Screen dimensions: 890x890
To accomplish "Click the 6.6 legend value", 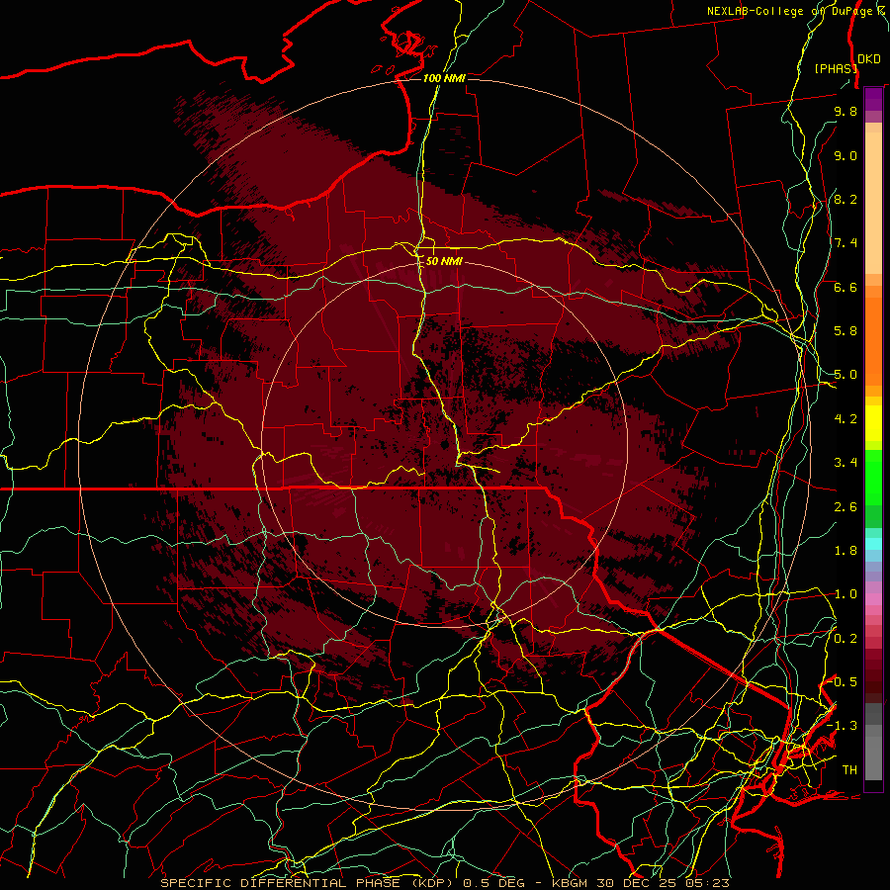I will point(845,287).
